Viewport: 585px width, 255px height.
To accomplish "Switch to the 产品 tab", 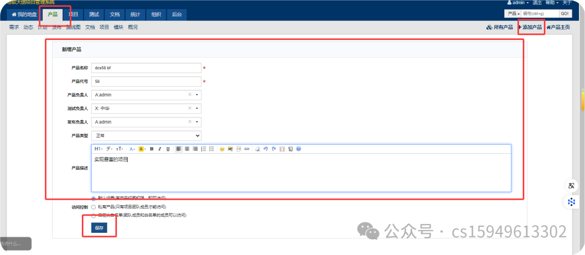I will point(53,15).
